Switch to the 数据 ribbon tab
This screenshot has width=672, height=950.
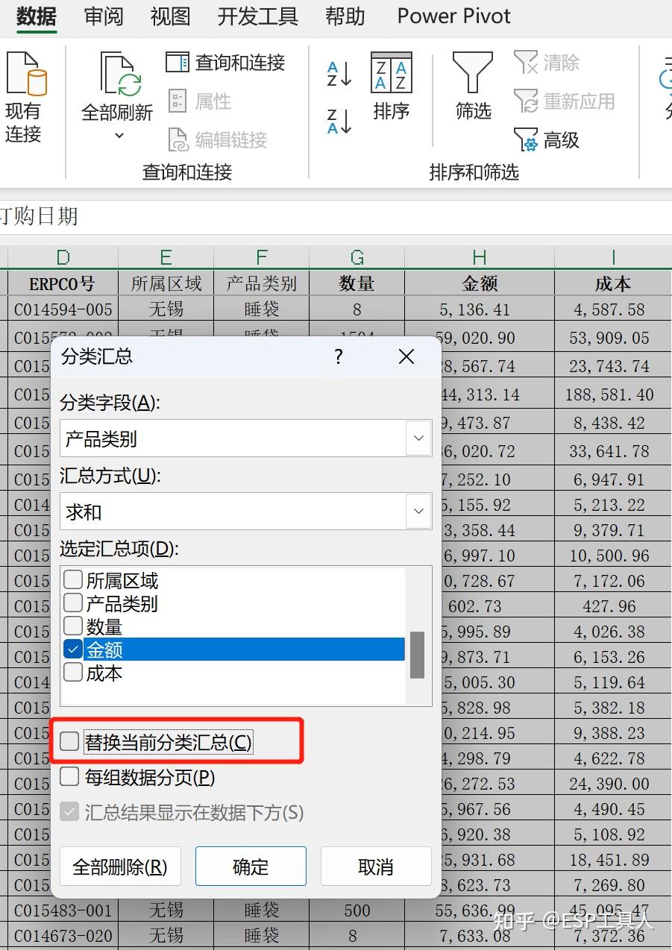point(37,16)
